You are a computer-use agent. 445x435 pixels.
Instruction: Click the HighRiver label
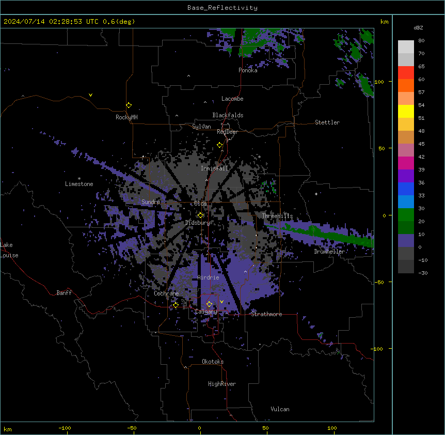[x=222, y=384]
